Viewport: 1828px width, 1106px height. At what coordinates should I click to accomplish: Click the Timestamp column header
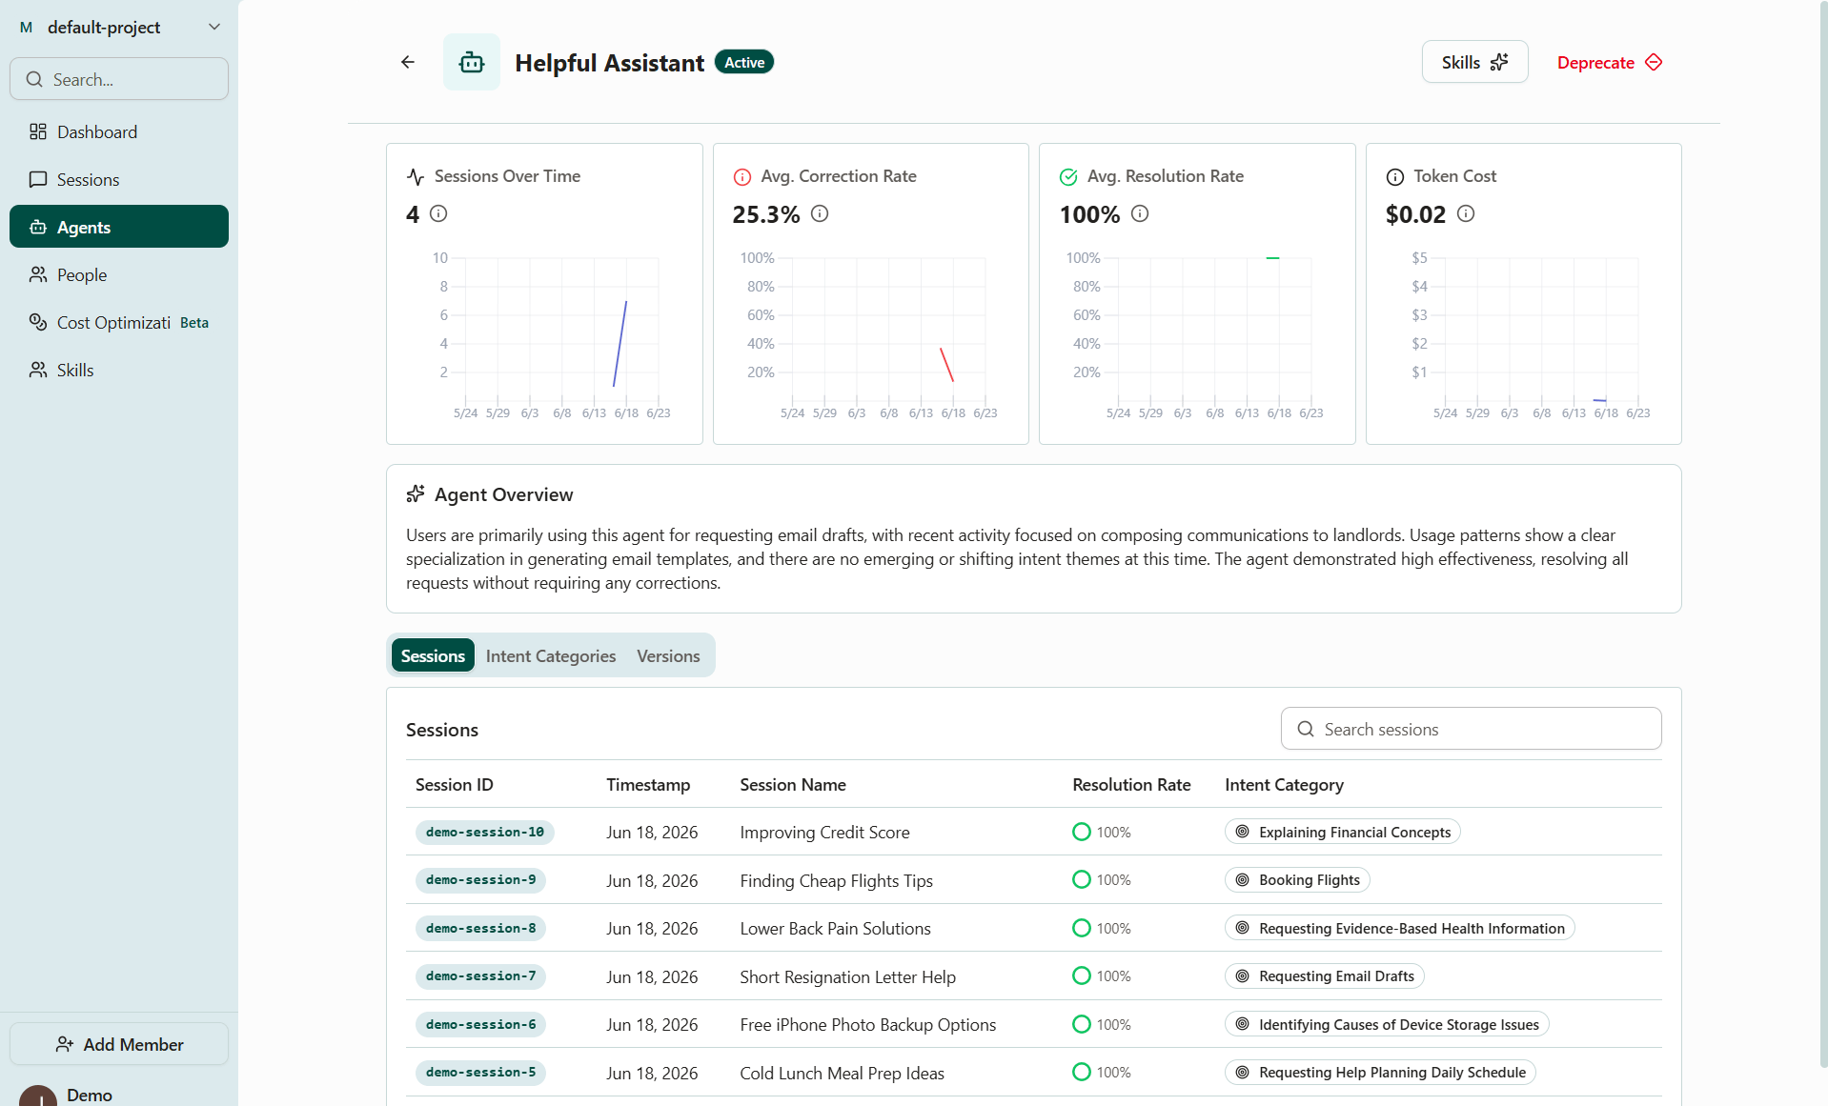pyautogui.click(x=648, y=784)
